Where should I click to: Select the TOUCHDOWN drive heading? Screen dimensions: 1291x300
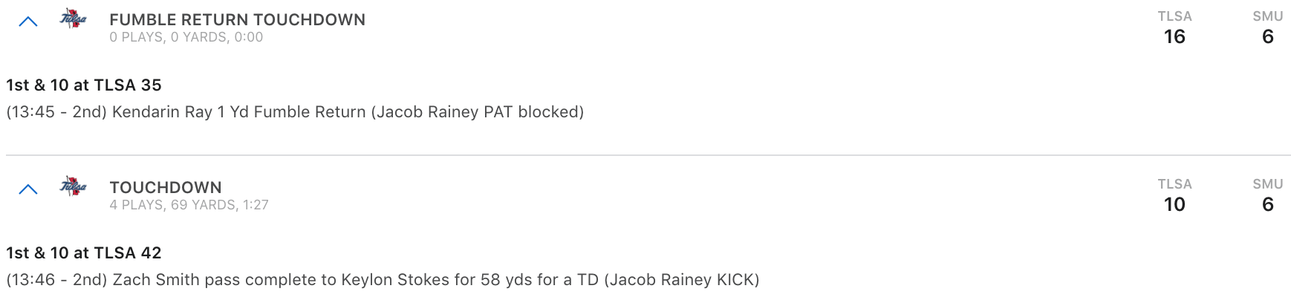[x=166, y=188]
